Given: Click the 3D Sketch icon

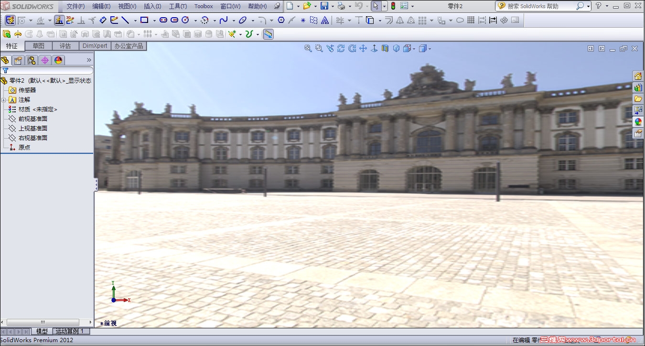Looking at the screenshot, I should pyautogui.click(x=70, y=20).
